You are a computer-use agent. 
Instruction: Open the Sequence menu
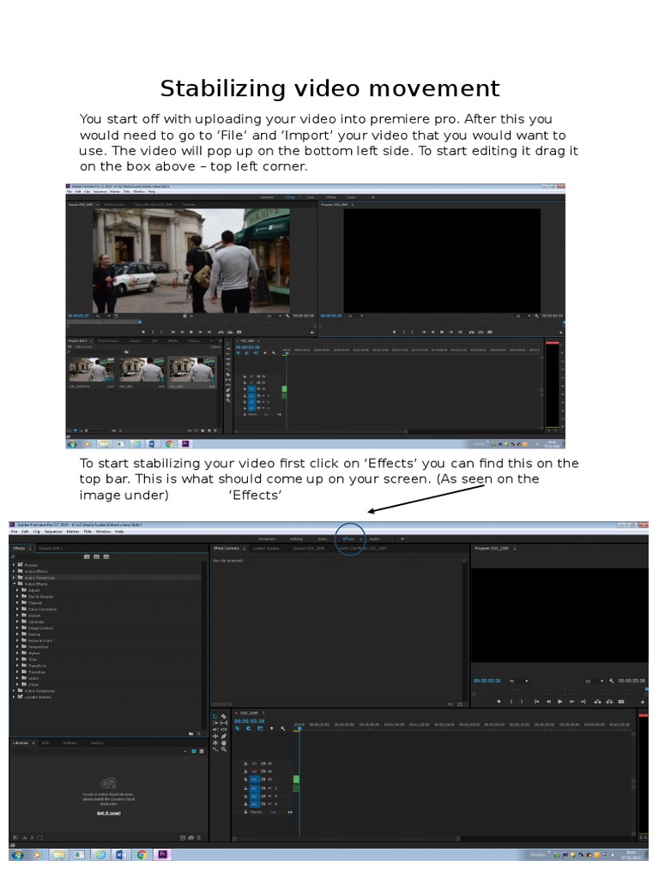pos(53,532)
